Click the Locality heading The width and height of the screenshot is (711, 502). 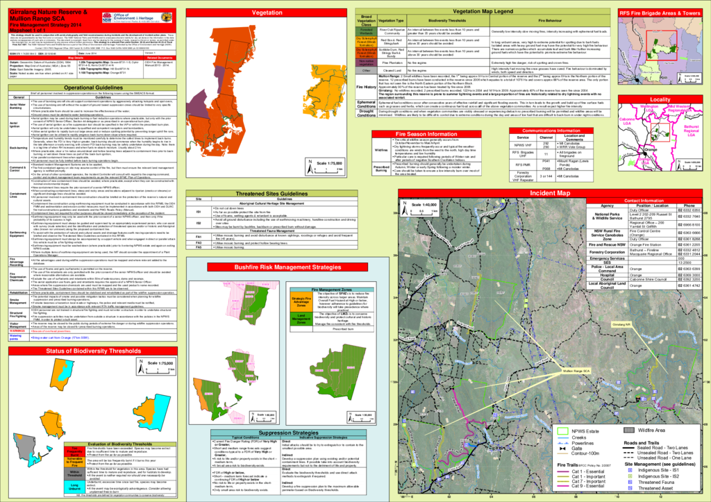point(660,99)
